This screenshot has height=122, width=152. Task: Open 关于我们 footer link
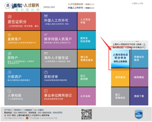tap(8, 110)
